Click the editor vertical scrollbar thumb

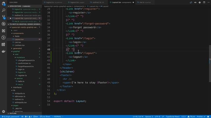[x=210, y=63]
